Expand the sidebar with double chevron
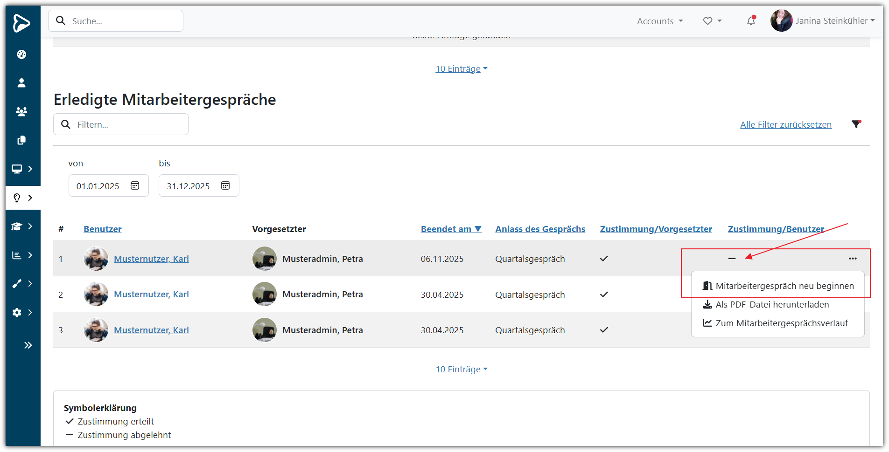889x452 pixels. [28, 345]
